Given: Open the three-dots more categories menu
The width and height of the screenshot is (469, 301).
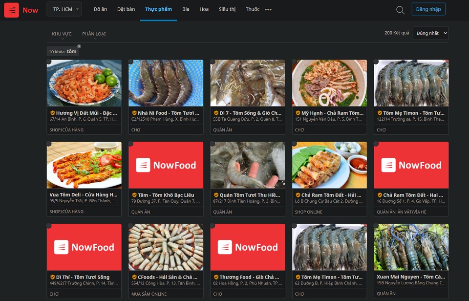Looking at the screenshot, I should (x=268, y=10).
